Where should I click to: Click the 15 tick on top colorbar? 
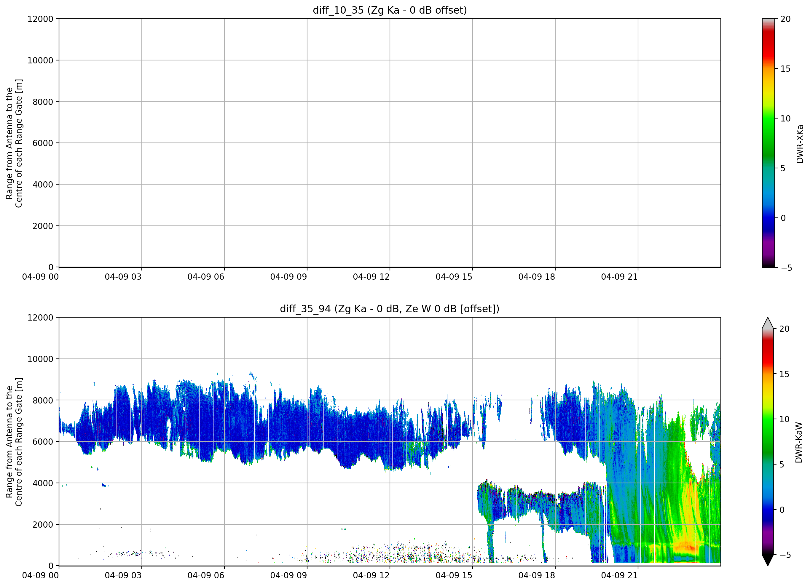click(x=785, y=69)
